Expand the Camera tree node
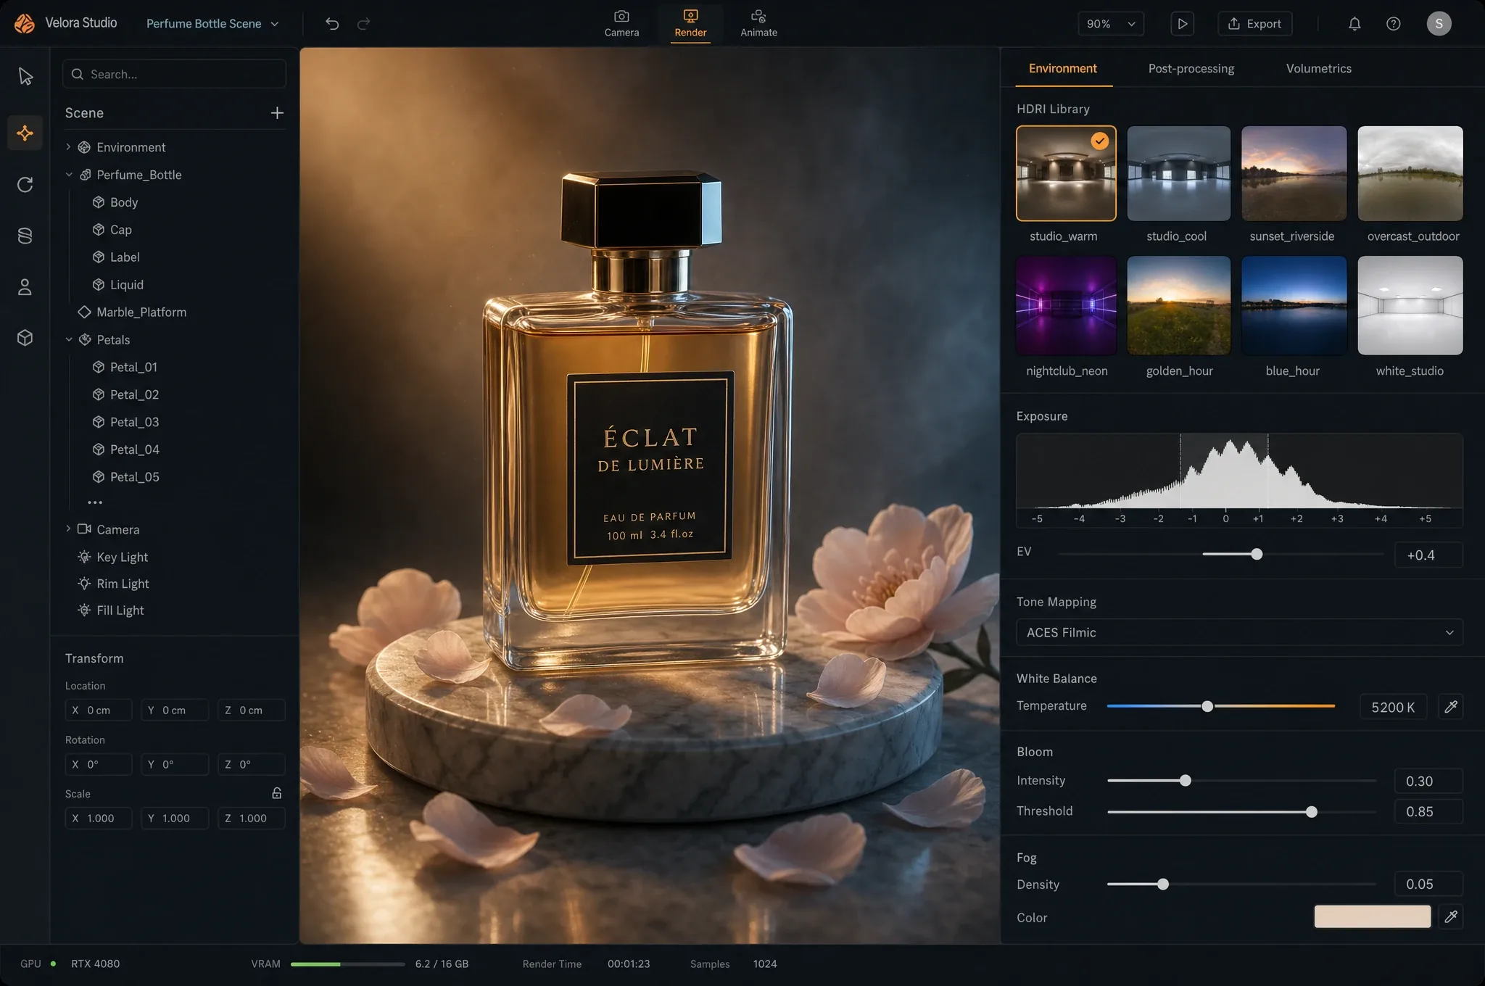Screen dimensions: 1485x986 tap(68, 529)
